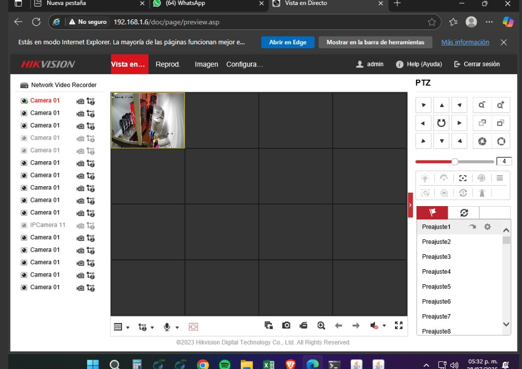
Task: Click the Abrir en Edge button
Action: tap(287, 43)
